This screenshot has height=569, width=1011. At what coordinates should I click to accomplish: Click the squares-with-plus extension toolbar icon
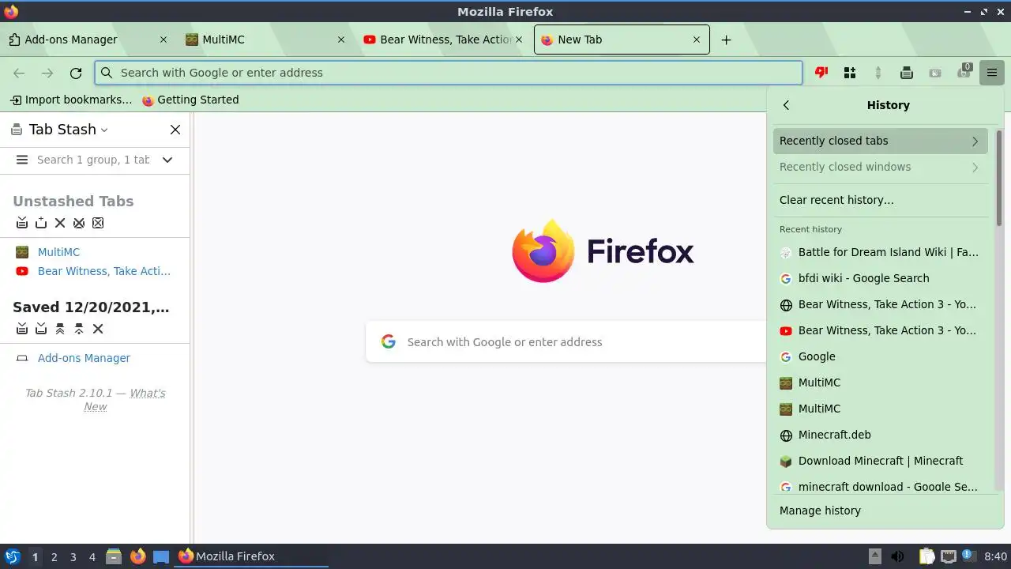pyautogui.click(x=850, y=73)
